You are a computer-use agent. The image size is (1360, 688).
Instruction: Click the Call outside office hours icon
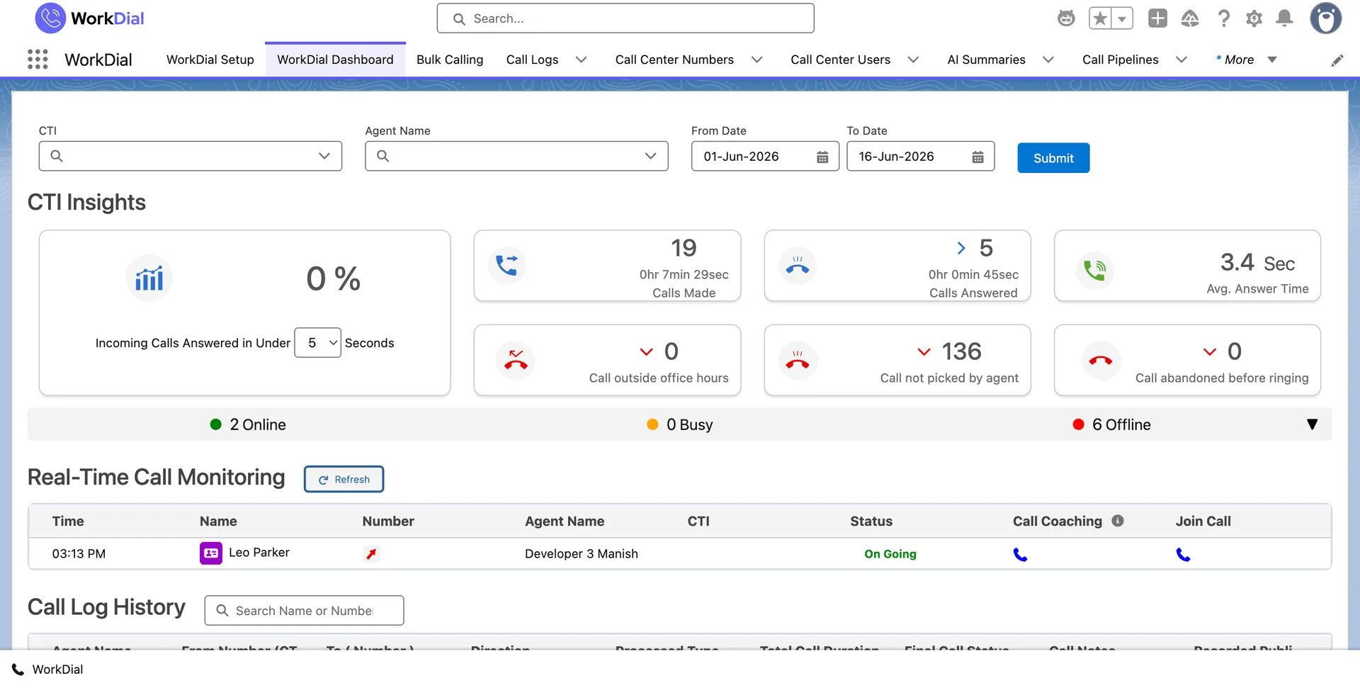coord(516,360)
